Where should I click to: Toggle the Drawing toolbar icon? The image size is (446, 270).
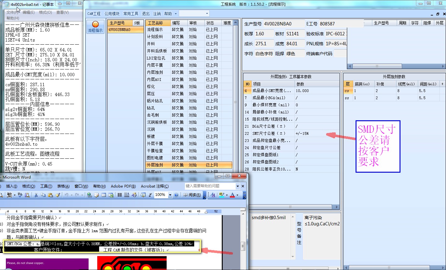134,195
